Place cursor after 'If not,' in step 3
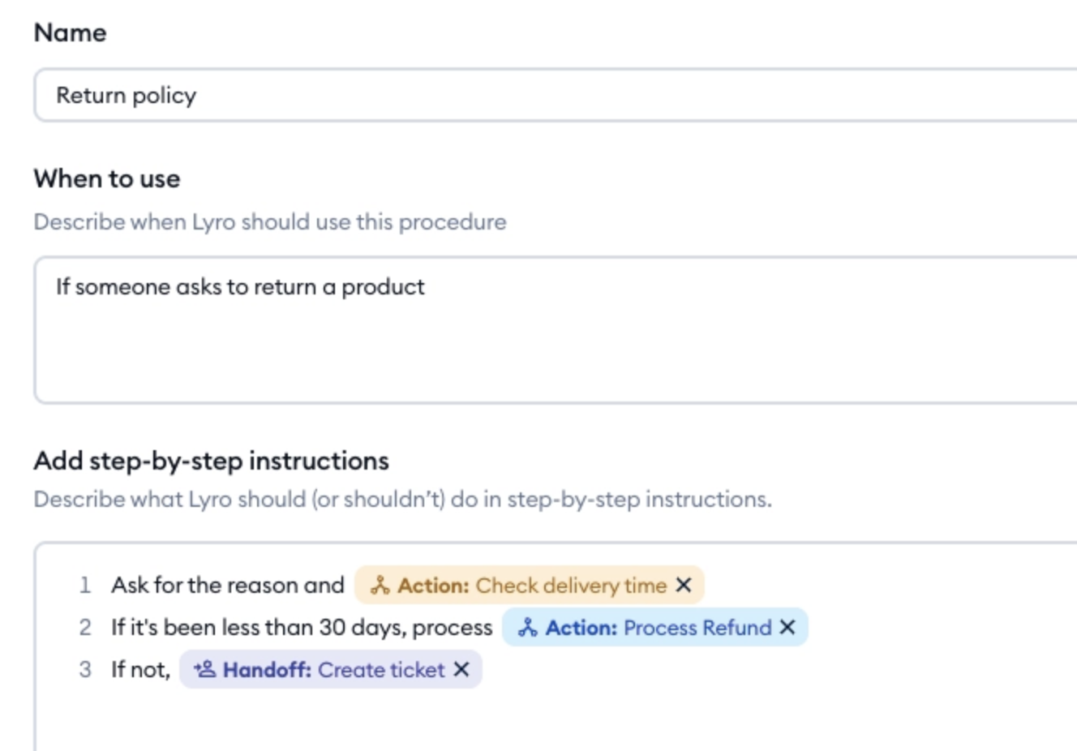 173,670
